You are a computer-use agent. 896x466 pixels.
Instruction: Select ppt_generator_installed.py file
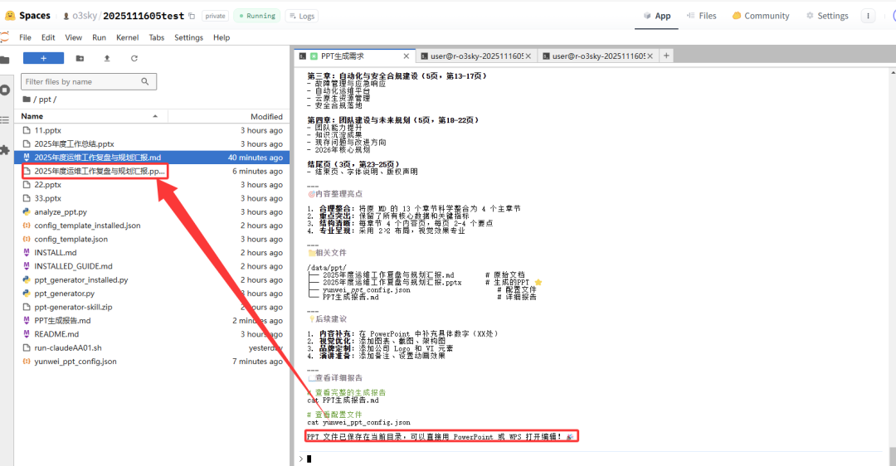point(152,279)
